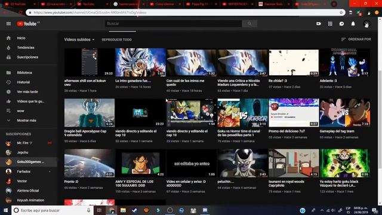Open the YouTube apps grid icon
This screenshot has width=382, height=215.
330,24
